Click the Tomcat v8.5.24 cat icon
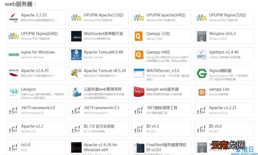 pos(76,73)
